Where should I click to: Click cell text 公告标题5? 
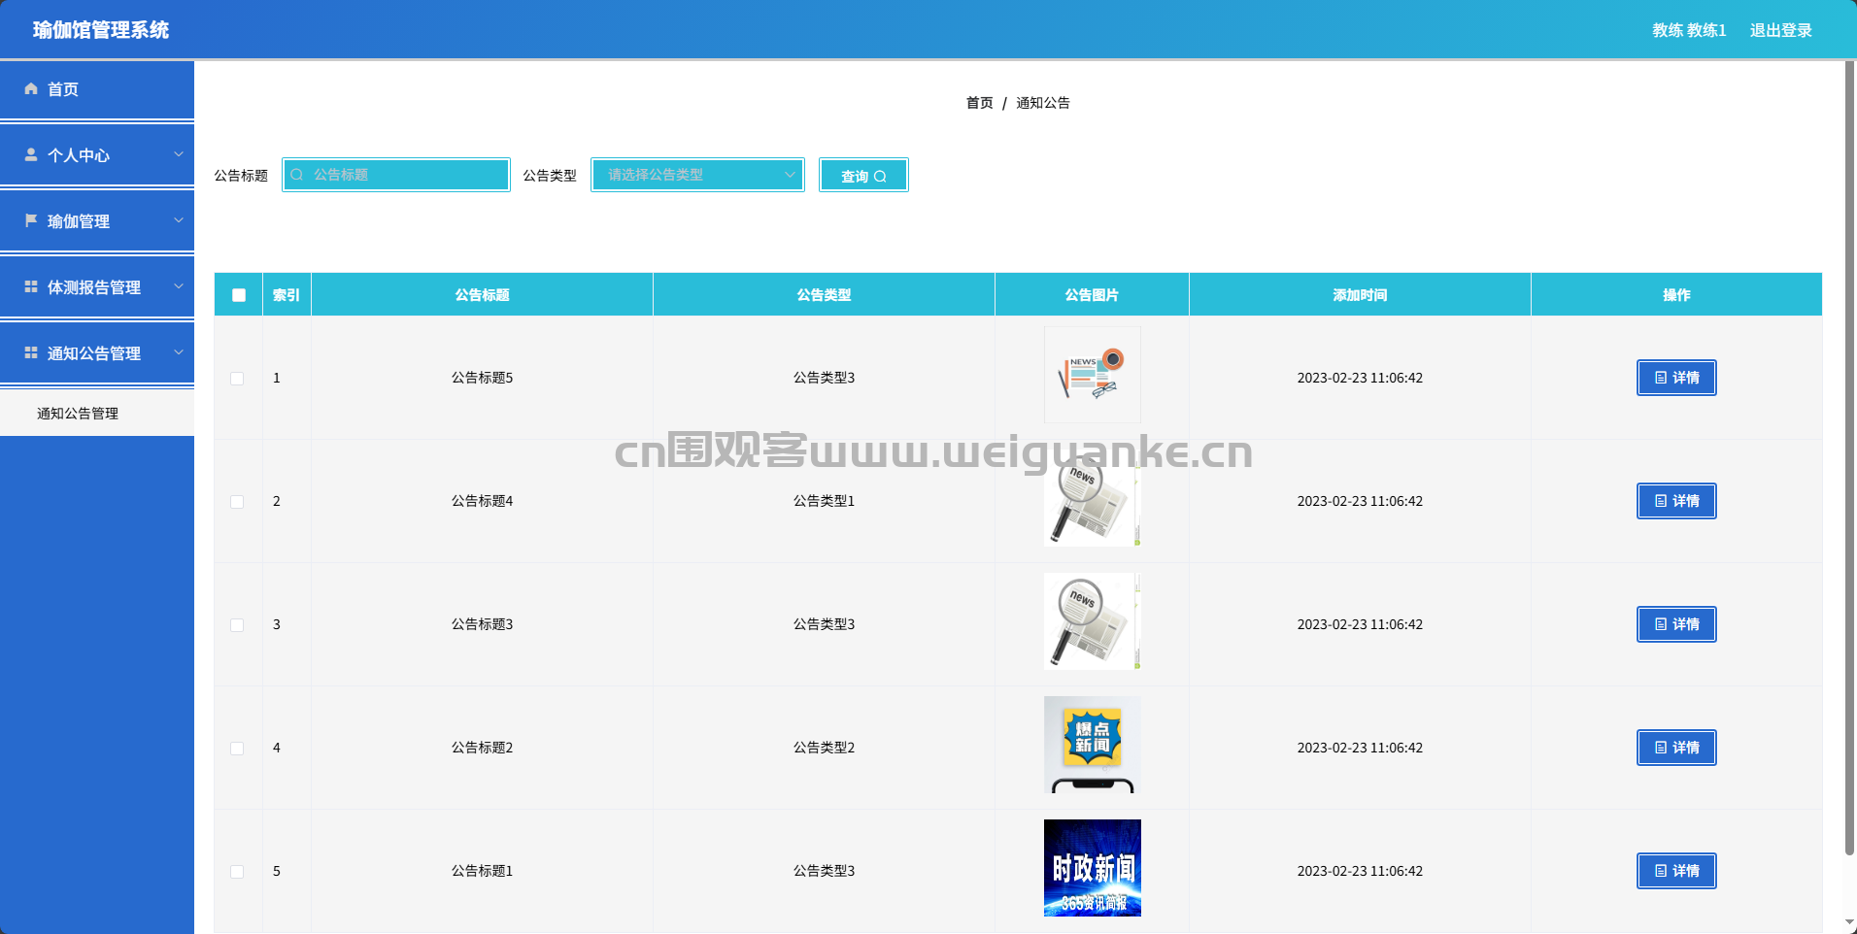pyautogui.click(x=482, y=378)
